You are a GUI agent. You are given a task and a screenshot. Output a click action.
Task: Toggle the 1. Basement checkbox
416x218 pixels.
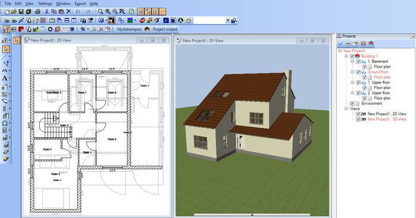358,62
